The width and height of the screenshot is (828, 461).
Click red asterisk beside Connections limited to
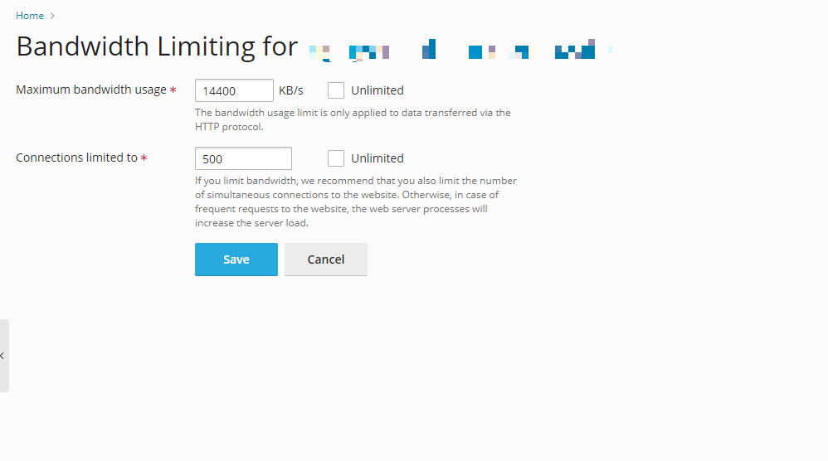pos(144,158)
